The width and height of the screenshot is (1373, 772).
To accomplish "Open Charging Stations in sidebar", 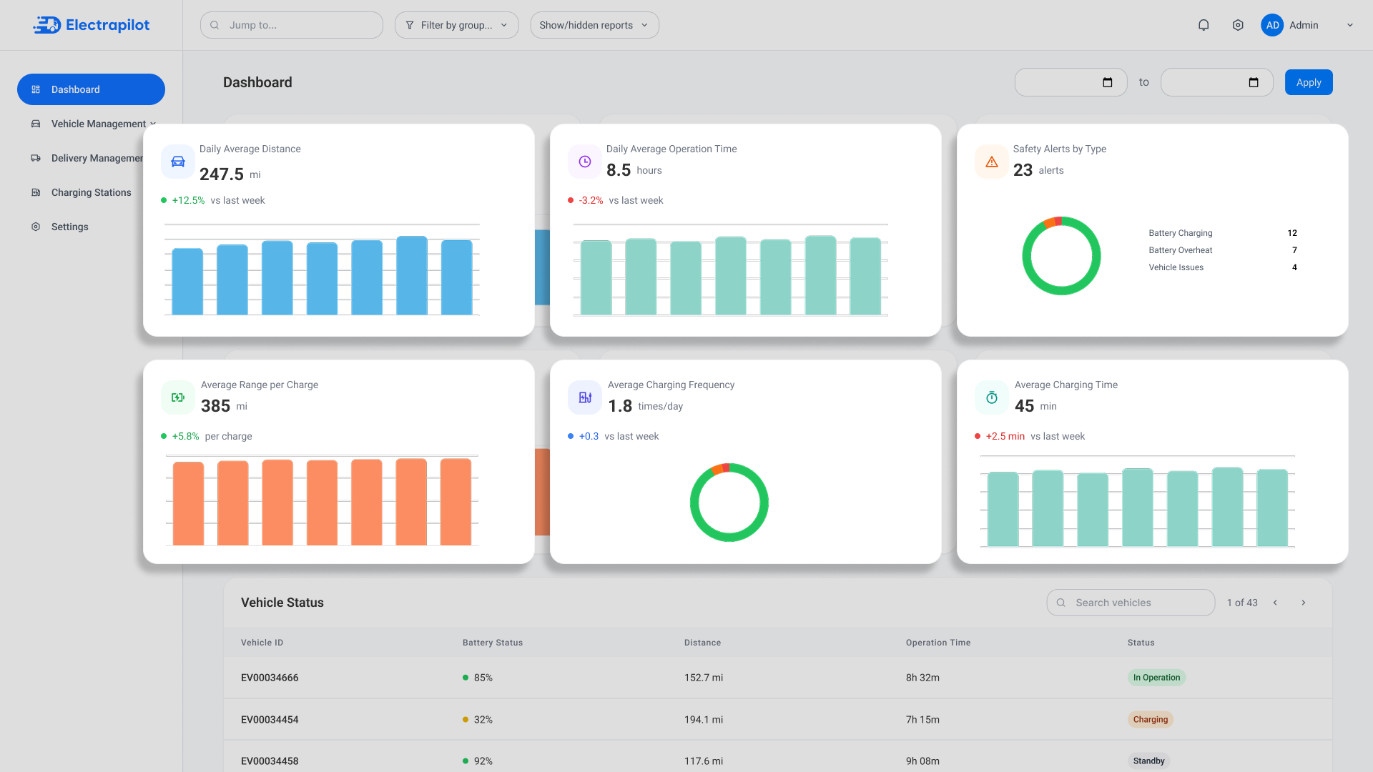I will click(x=91, y=192).
